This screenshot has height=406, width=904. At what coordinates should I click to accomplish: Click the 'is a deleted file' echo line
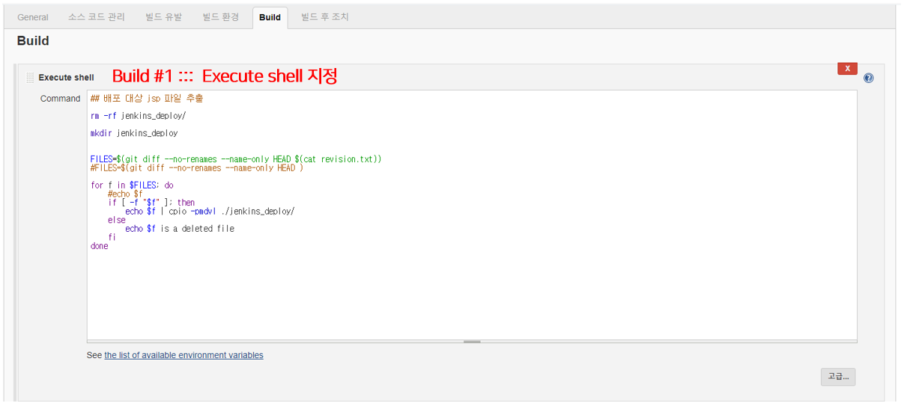click(x=180, y=229)
